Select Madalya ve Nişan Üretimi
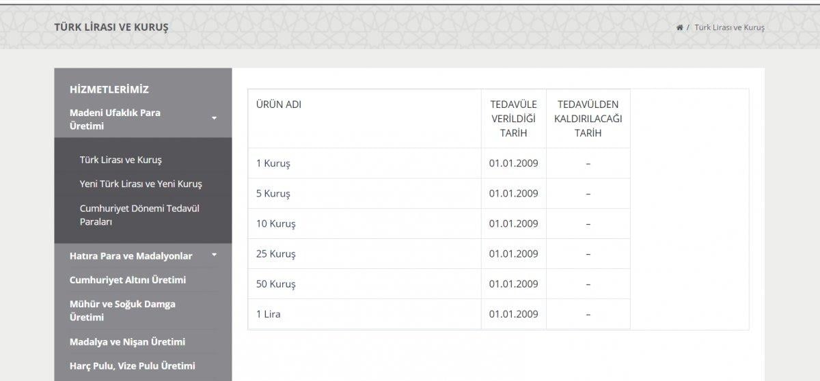 (127, 341)
